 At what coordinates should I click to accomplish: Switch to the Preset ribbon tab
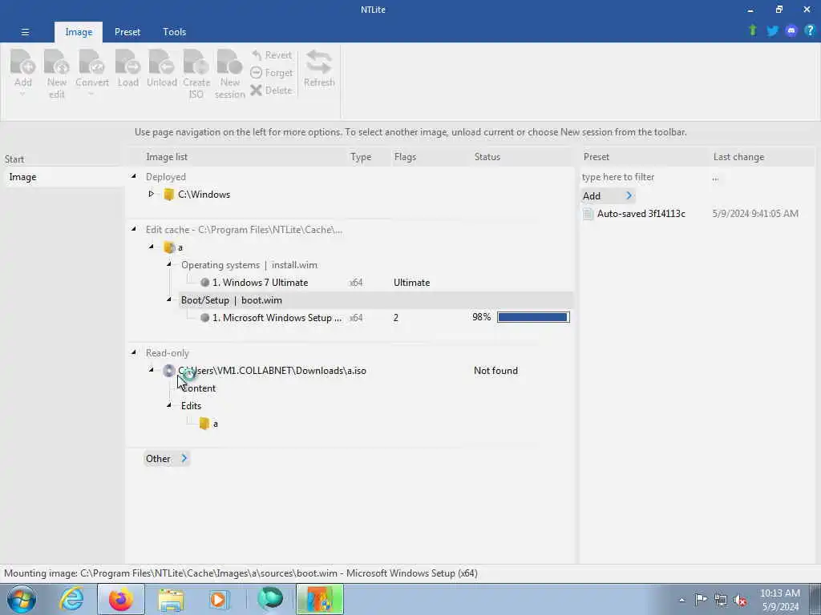click(x=127, y=32)
